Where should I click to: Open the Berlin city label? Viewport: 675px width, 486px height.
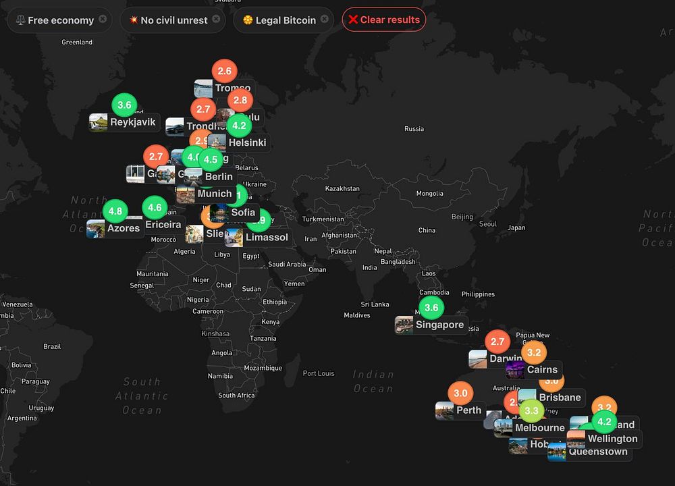click(x=219, y=177)
